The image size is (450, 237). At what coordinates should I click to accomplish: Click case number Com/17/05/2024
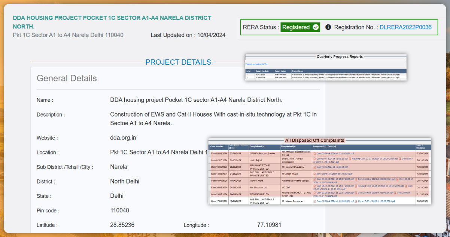click(x=219, y=201)
